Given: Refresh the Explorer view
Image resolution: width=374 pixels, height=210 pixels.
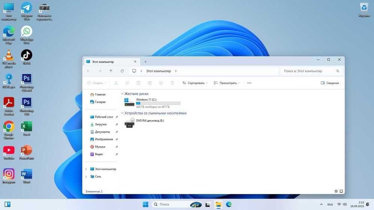Looking at the screenshot, I should coord(122,71).
